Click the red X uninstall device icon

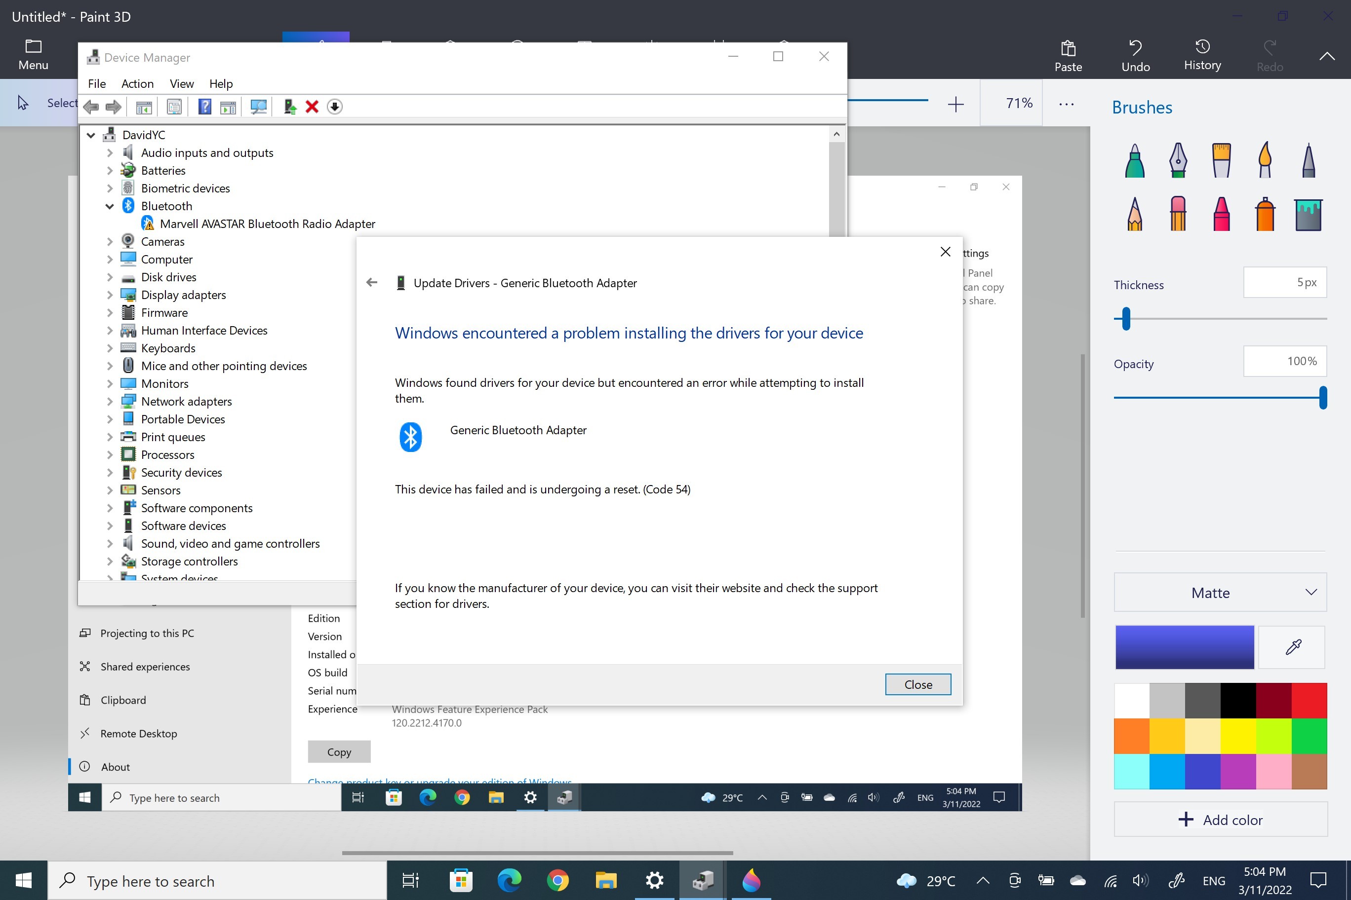[312, 107]
